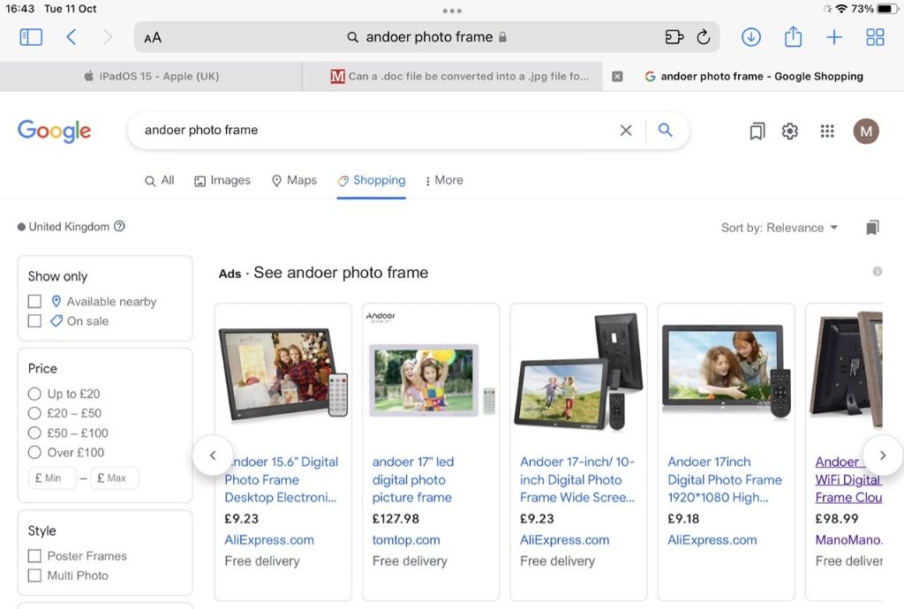Screen dimensions: 904x609
Task: Visit the tomtop.com seller link
Action: pyautogui.click(x=406, y=540)
